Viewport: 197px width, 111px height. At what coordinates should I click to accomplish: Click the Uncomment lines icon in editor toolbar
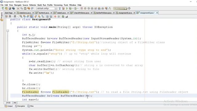(x=66, y=16)
